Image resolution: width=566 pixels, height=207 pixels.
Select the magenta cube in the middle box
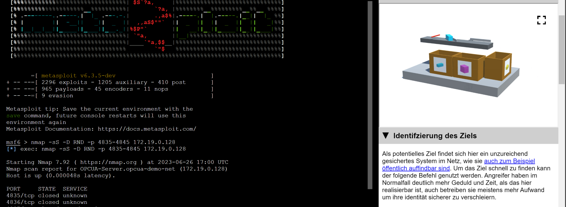[x=464, y=68]
